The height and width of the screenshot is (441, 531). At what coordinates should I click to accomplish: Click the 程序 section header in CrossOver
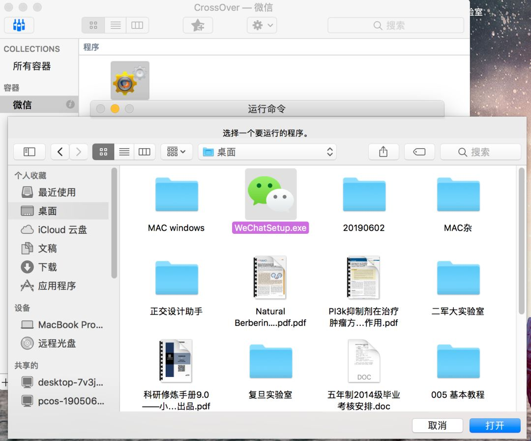(x=91, y=47)
